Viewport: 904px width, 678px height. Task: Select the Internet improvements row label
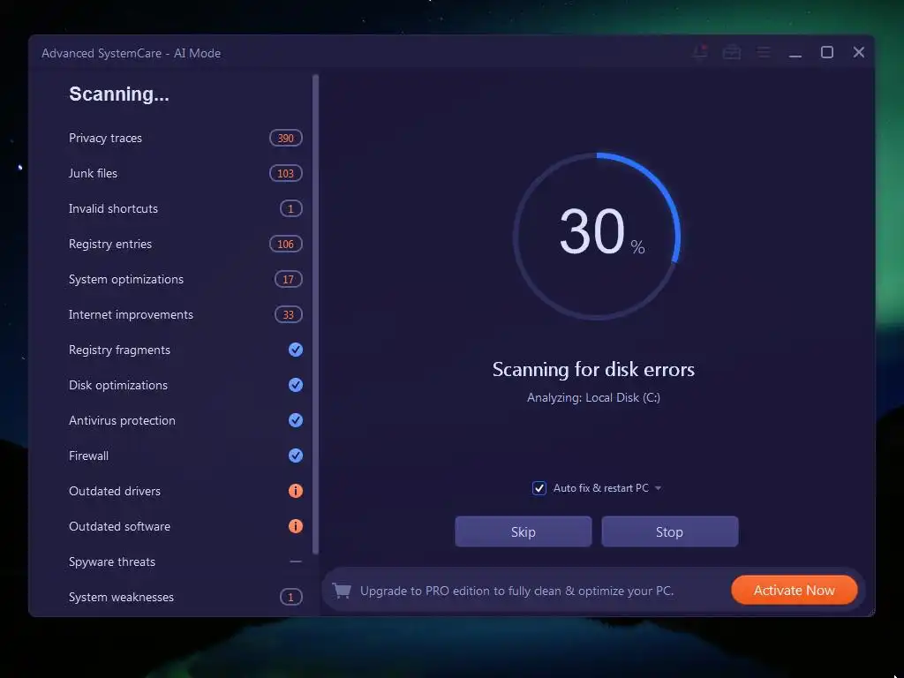[131, 314]
